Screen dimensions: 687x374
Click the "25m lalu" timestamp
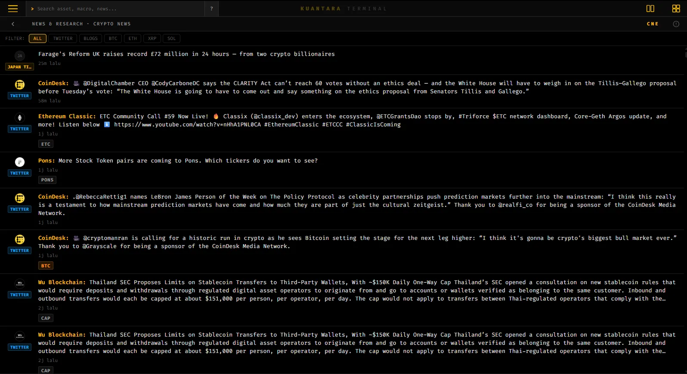[x=50, y=64]
